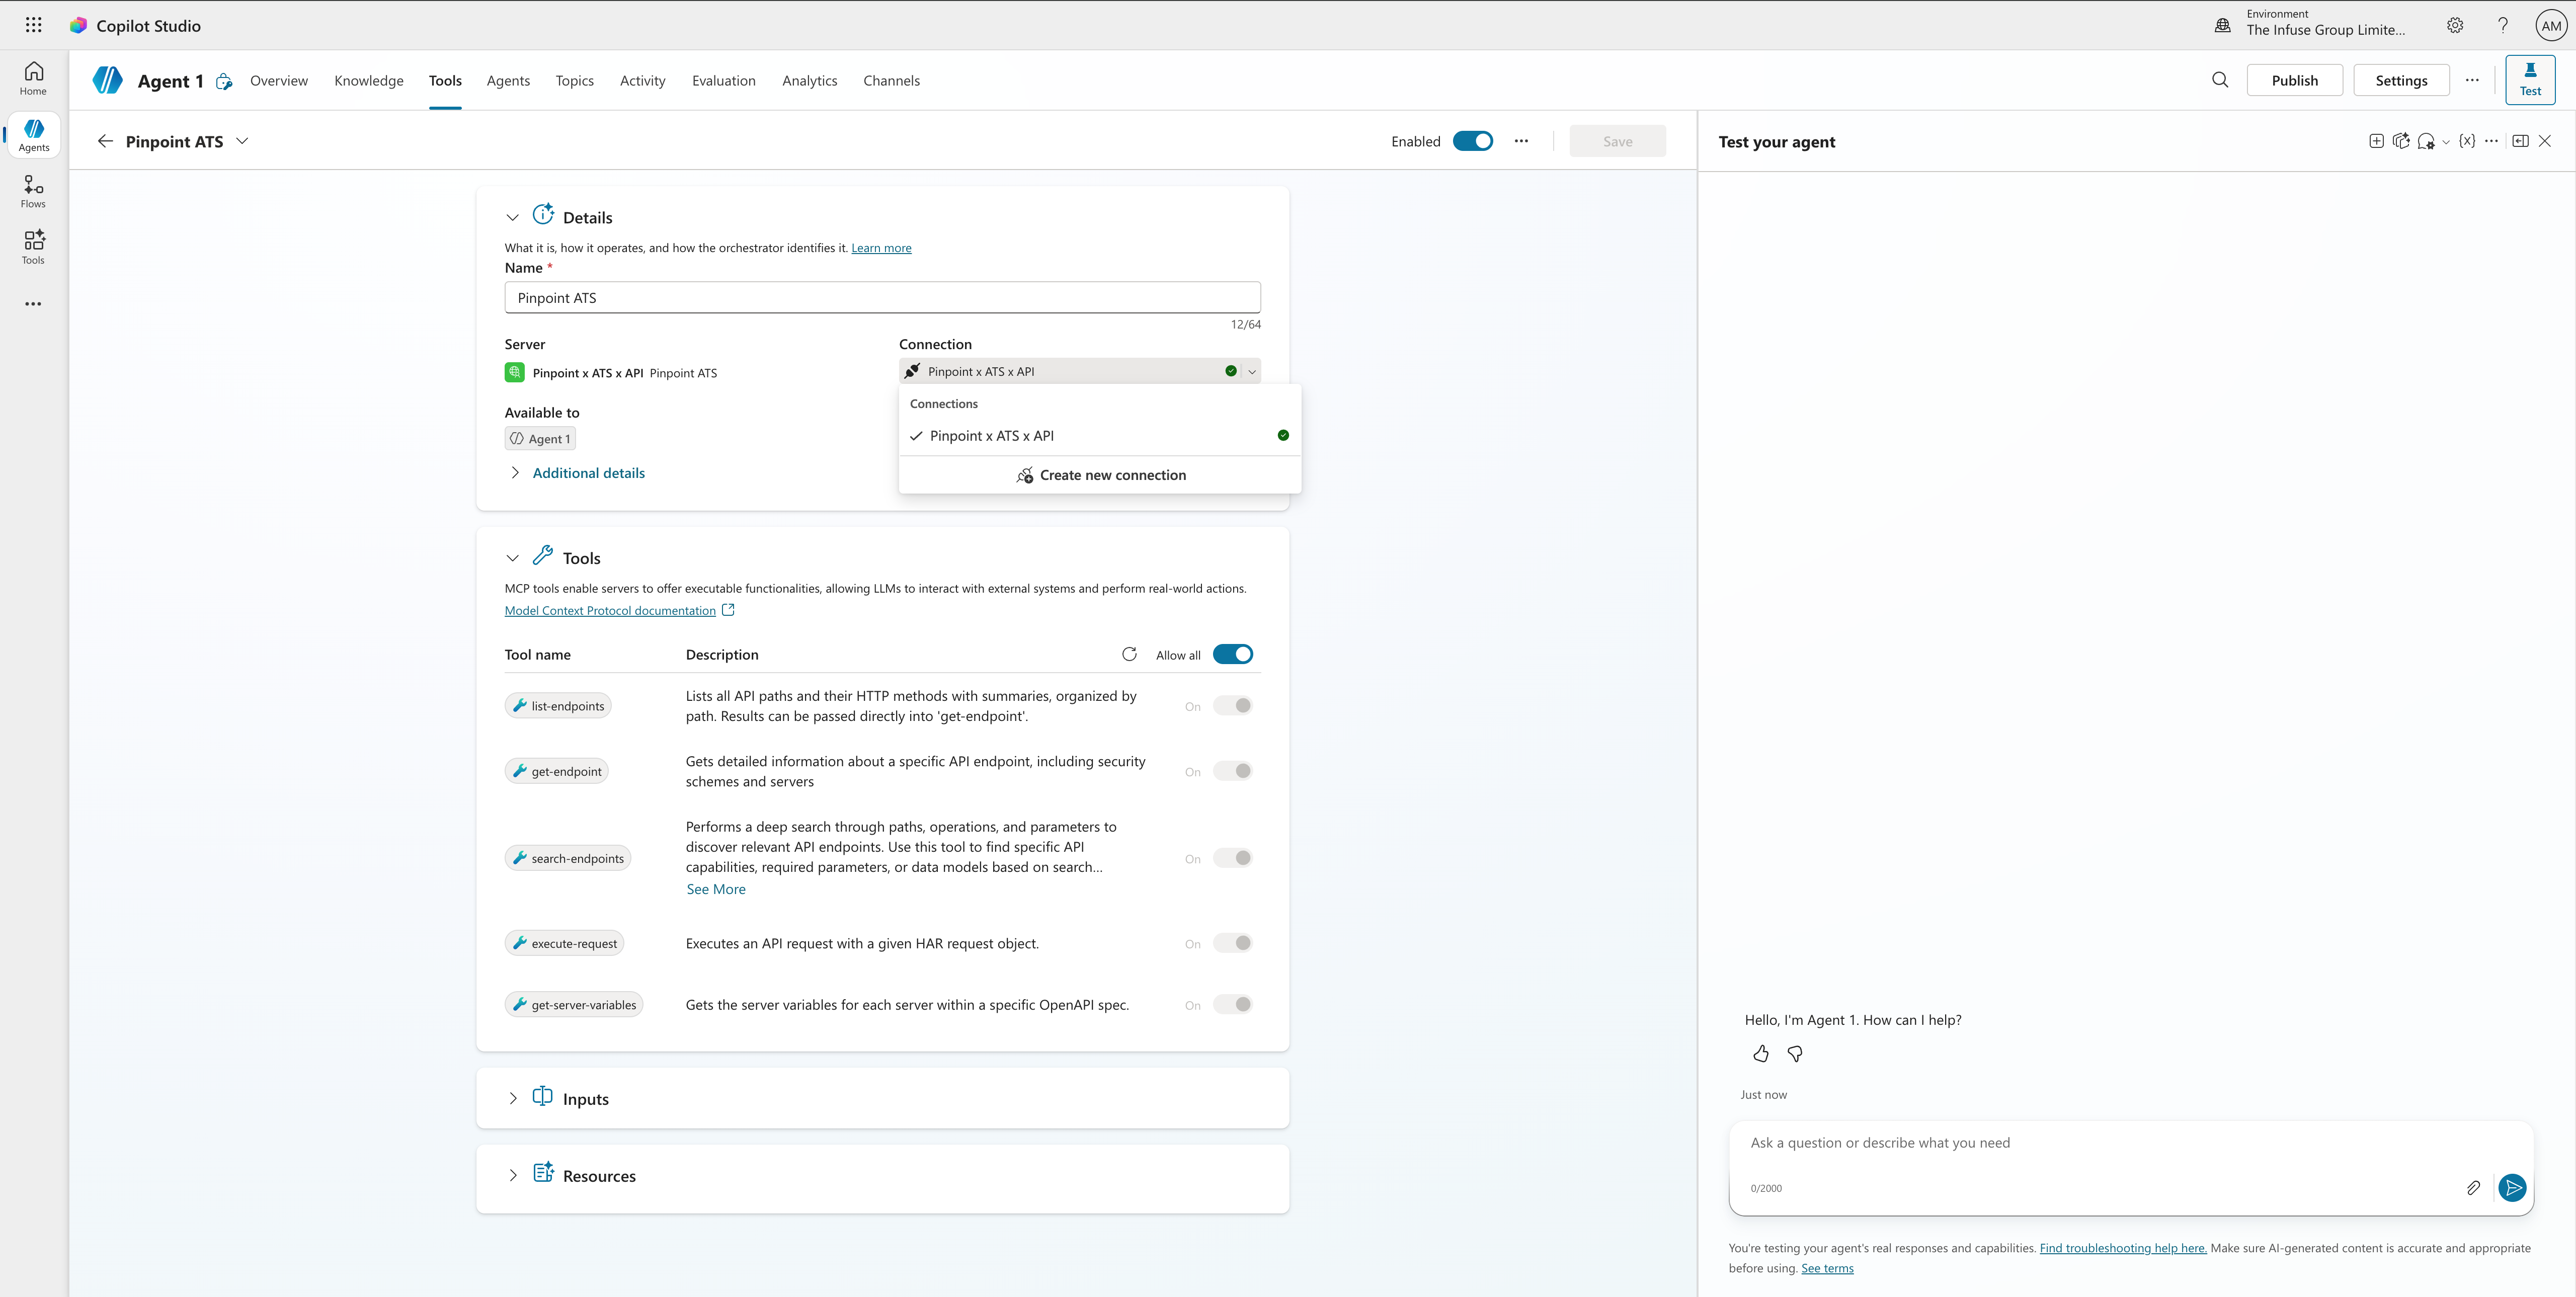This screenshot has height=1297, width=2576.
Task: Toggle the search-endpoints tool switch
Action: [x=1232, y=858]
